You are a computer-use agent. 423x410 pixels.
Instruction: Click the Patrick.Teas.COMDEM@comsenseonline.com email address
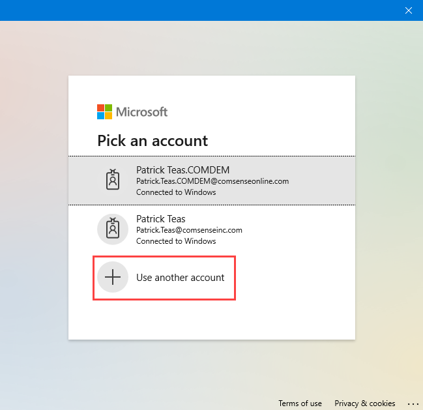click(212, 181)
